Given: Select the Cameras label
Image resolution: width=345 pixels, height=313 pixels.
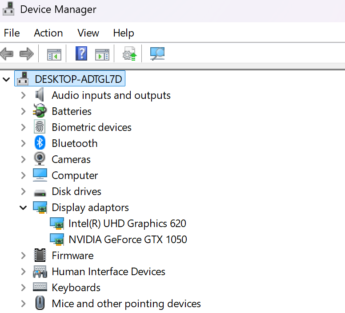Looking at the screenshot, I should pyautogui.click(x=71, y=159).
